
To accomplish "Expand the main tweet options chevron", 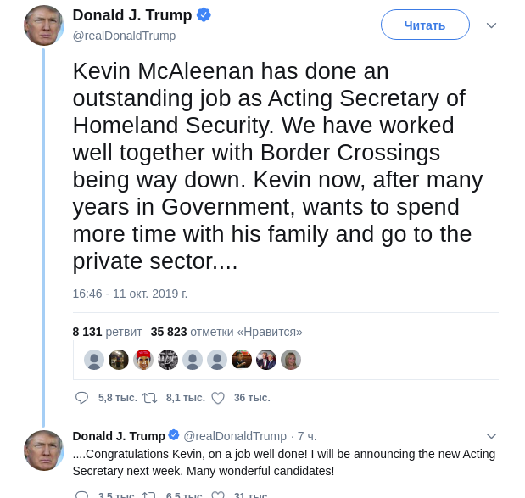I will (491, 25).
